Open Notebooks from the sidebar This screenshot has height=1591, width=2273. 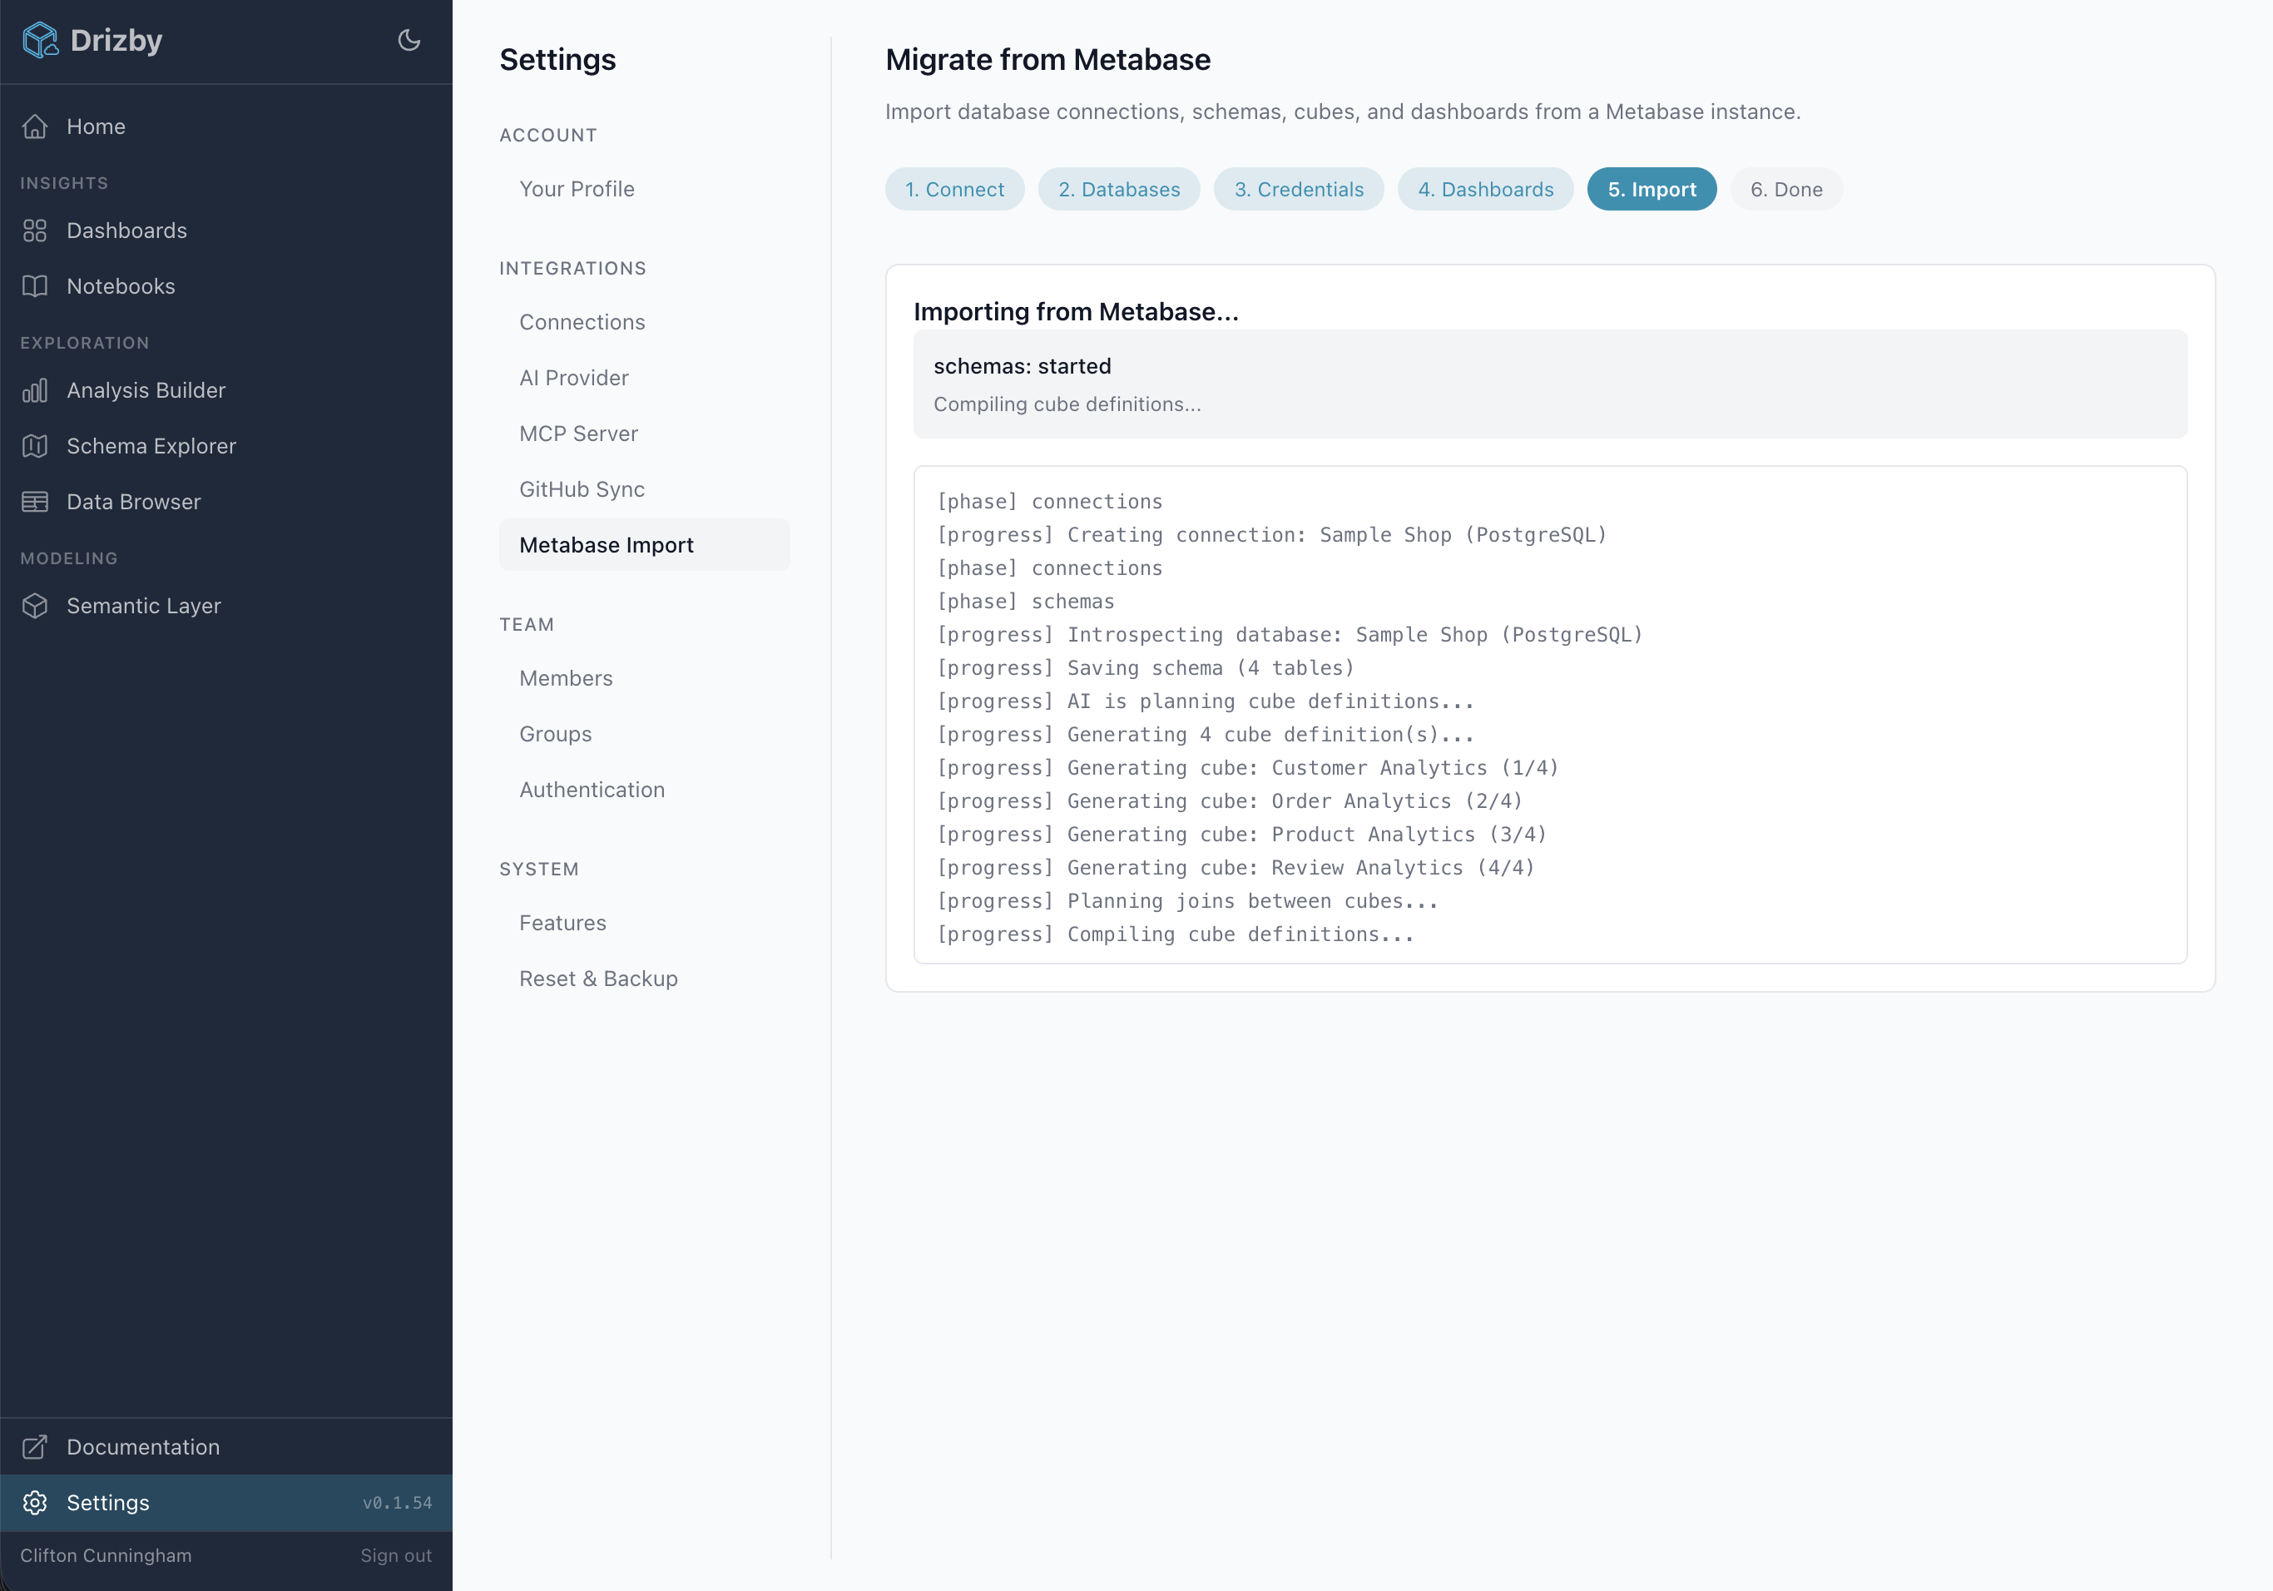coord(121,285)
